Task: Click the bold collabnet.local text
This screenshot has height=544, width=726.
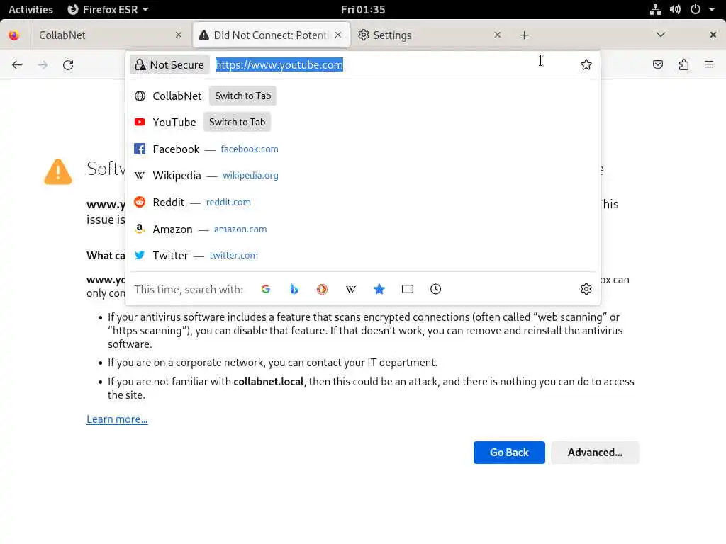Action: click(x=269, y=382)
